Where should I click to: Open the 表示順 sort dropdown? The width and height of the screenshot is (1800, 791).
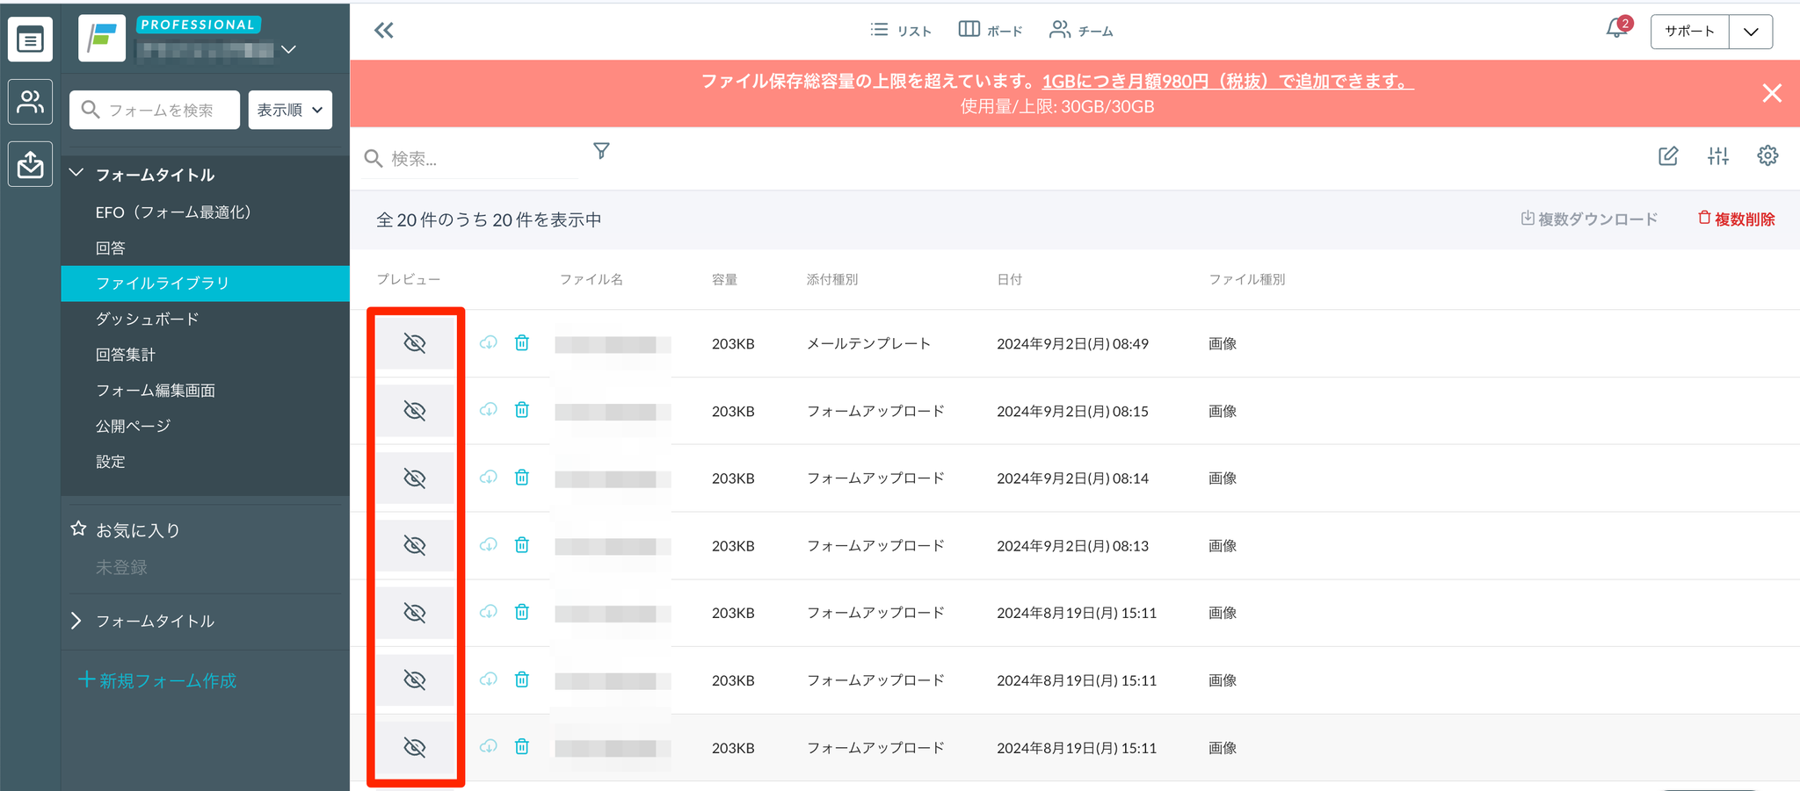coord(290,110)
